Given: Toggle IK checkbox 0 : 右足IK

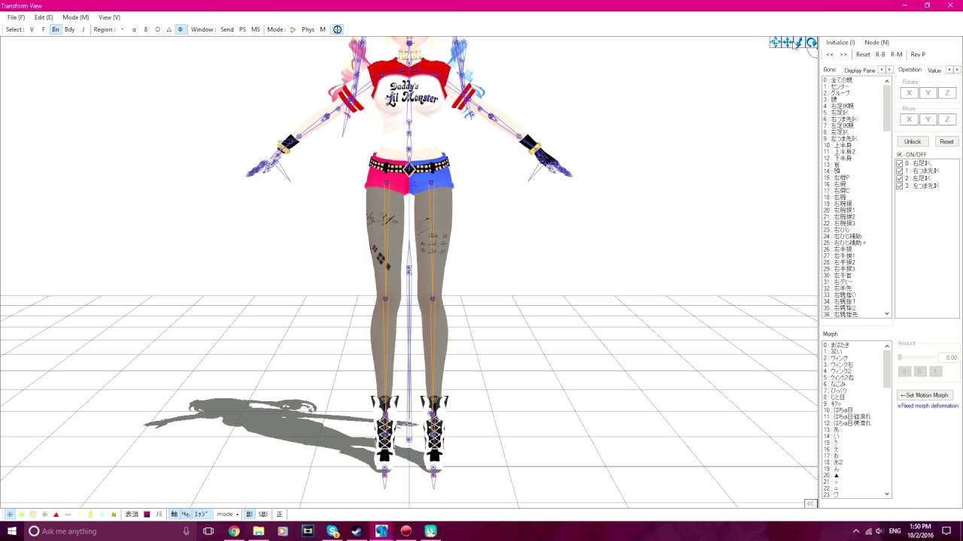Looking at the screenshot, I should click(x=900, y=163).
